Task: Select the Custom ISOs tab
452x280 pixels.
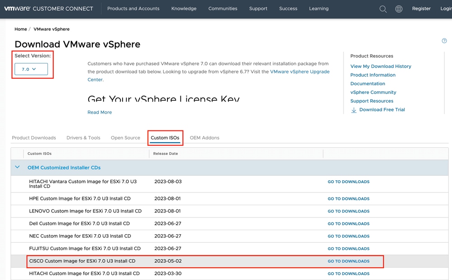Action: (165, 138)
